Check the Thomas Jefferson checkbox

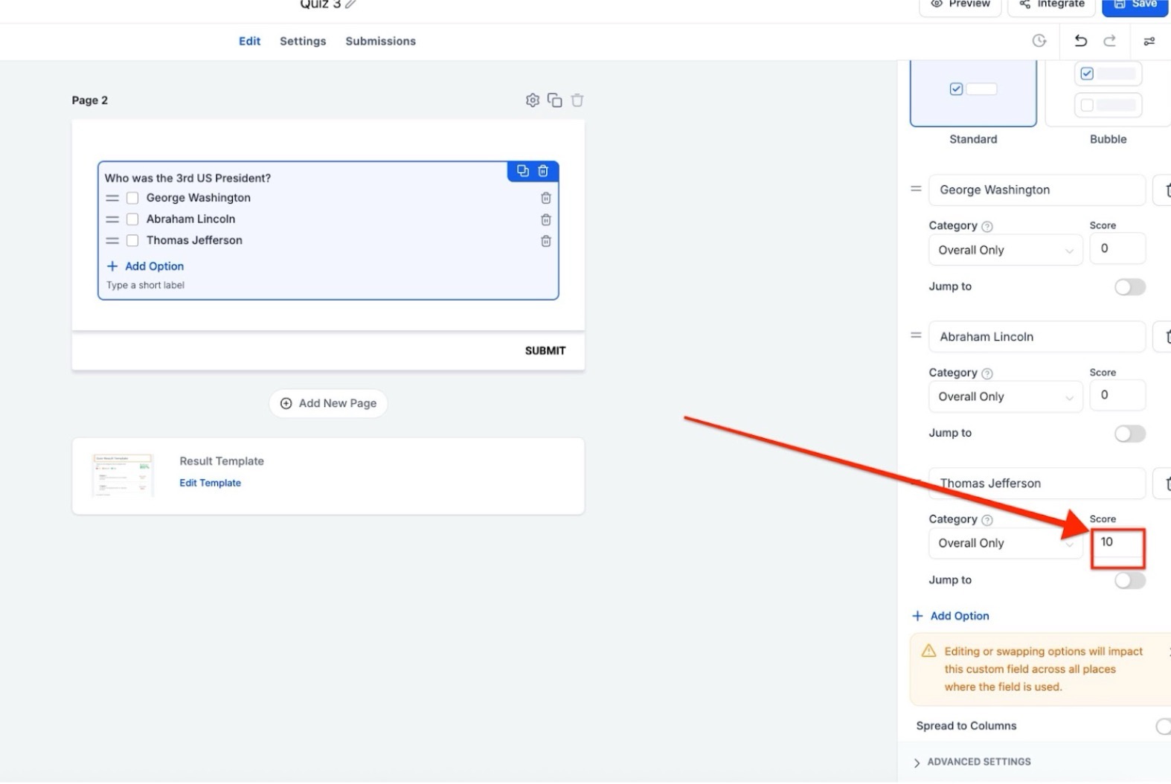tap(132, 240)
